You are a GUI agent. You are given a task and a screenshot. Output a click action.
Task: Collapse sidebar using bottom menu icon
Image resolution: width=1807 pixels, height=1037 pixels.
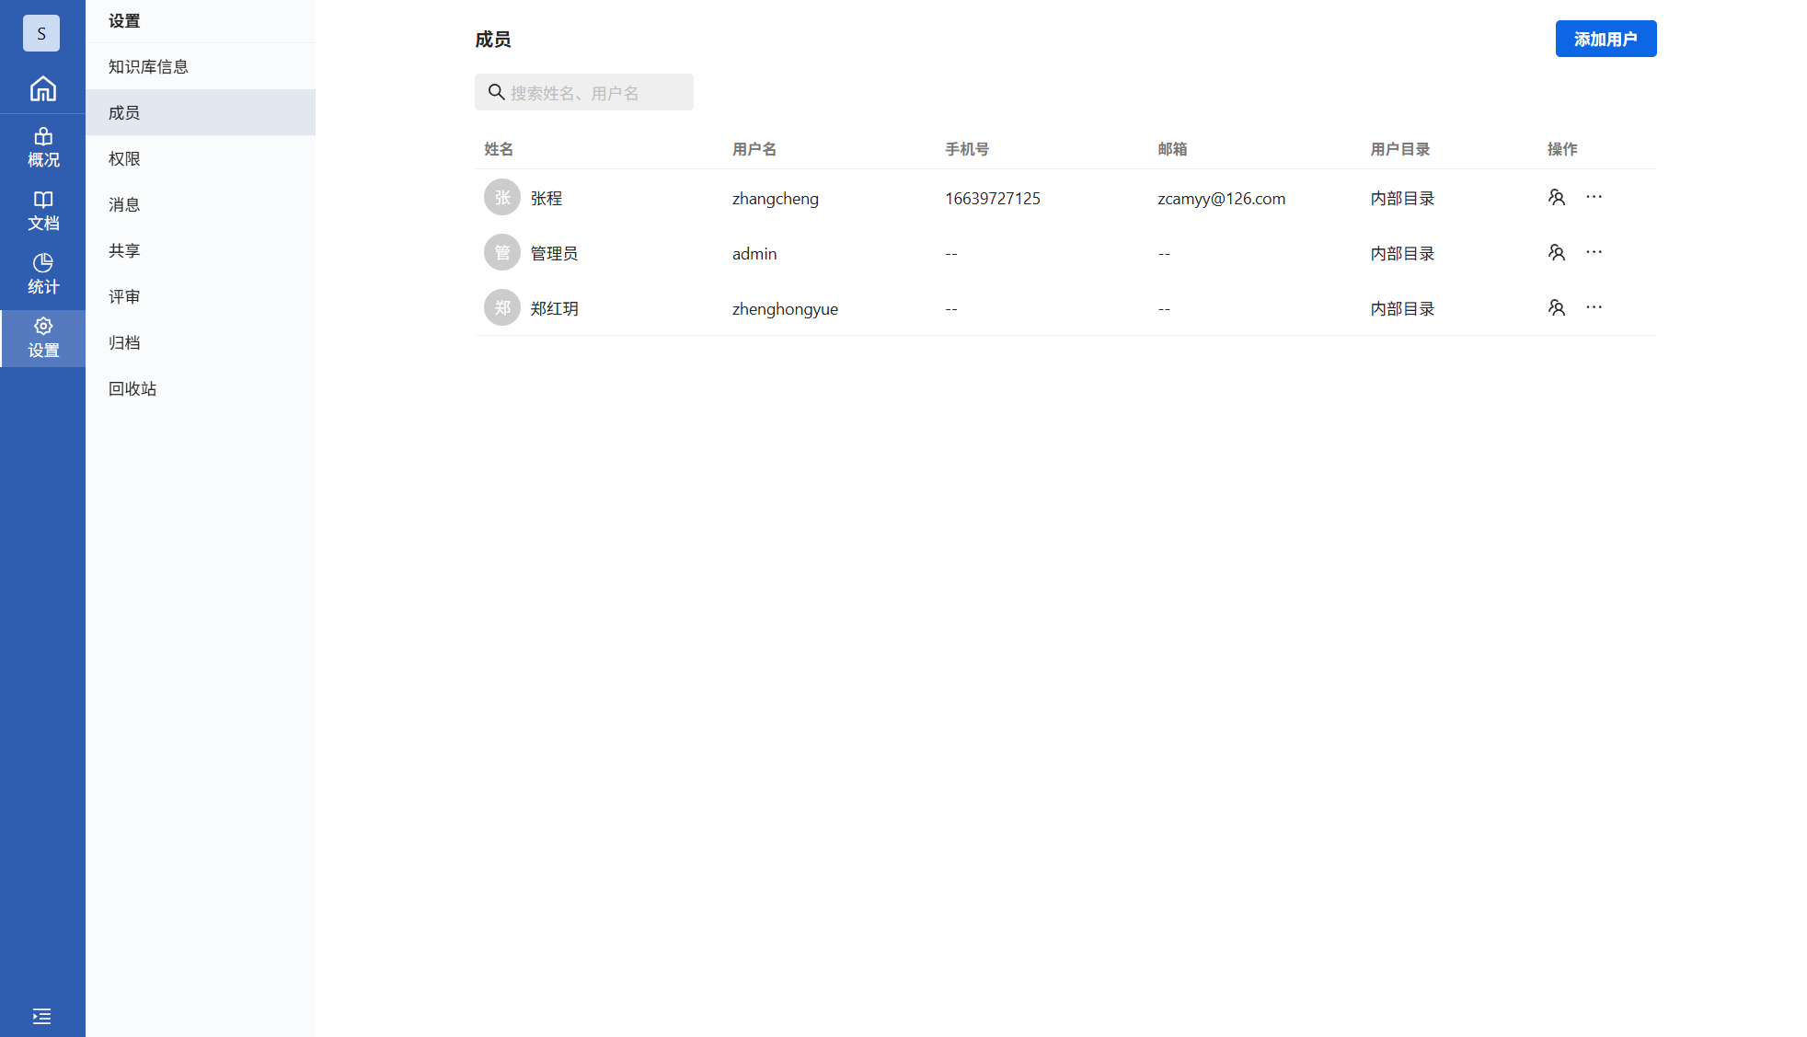[41, 1016]
